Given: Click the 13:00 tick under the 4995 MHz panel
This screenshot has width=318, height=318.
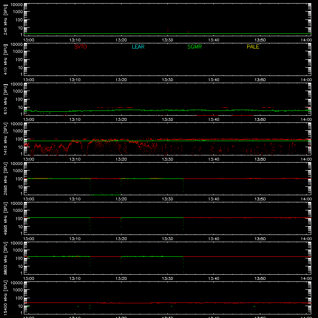Looking at the screenshot, I should pos(29,239).
